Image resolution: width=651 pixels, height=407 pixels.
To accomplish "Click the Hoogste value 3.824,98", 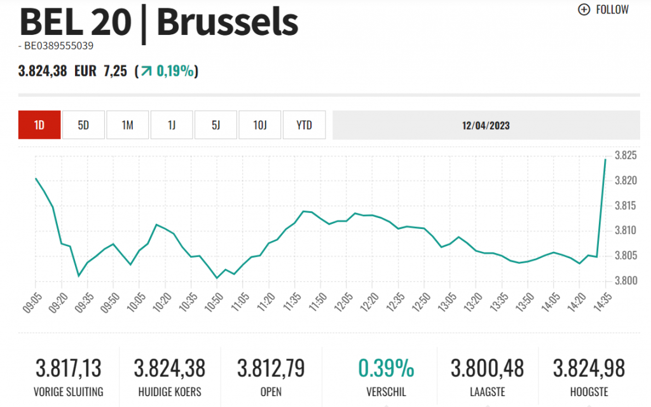I will click(589, 368).
